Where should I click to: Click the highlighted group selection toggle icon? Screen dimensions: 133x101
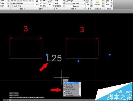tap(92, 6)
